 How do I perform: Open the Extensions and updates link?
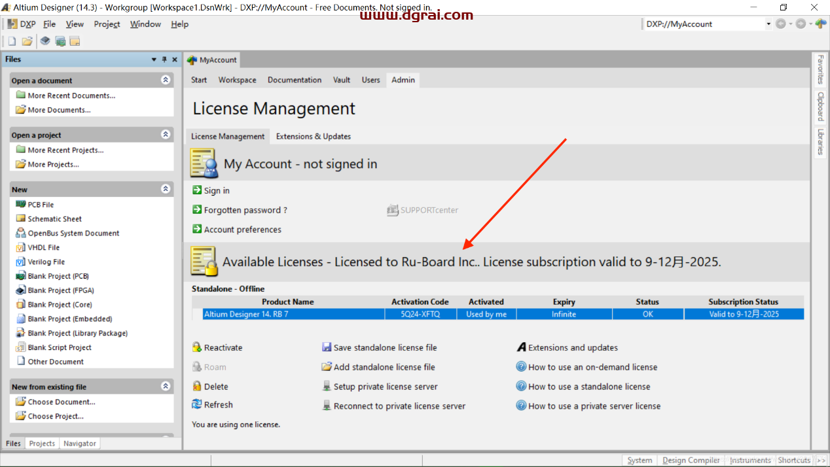point(573,348)
